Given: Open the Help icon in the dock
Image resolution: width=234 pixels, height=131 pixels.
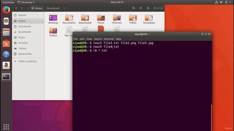Looking at the screenshot, I should [6, 55].
